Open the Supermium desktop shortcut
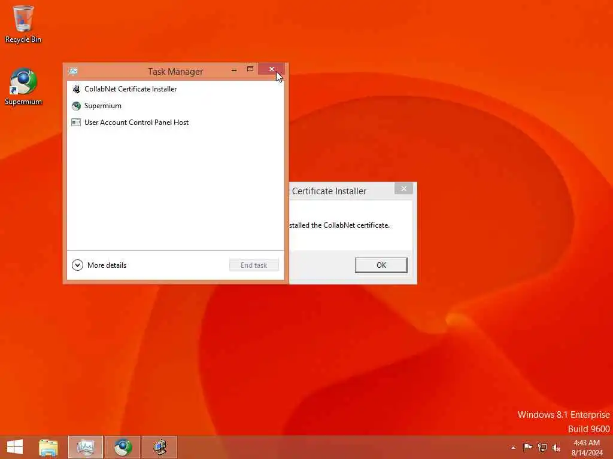The height and width of the screenshot is (459, 613). coord(23,87)
